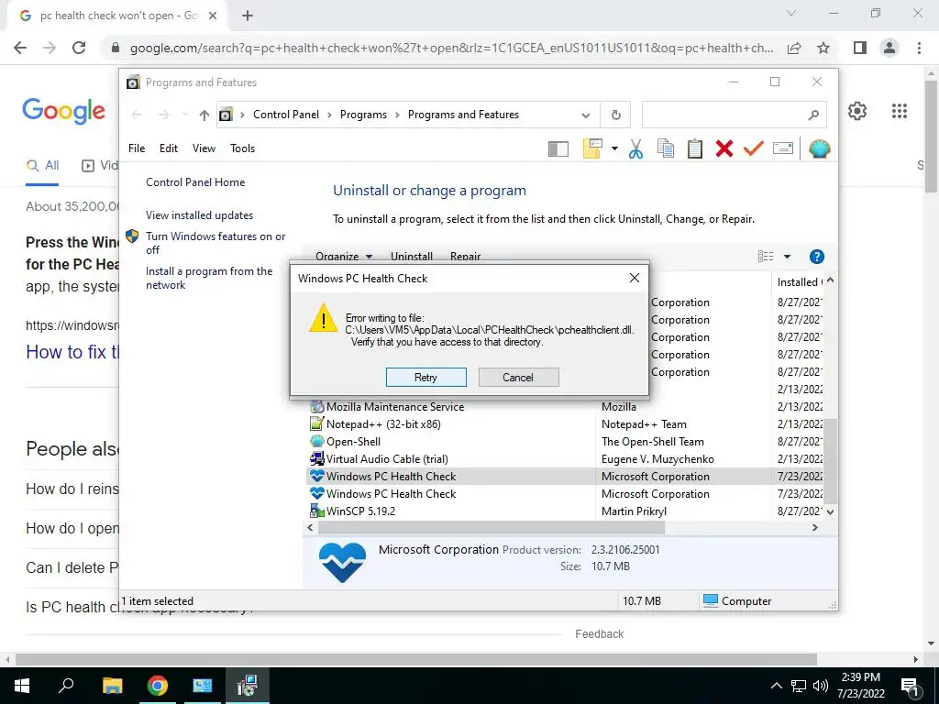The width and height of the screenshot is (939, 704).
Task: Open File Explorer from the taskbar
Action: click(112, 686)
